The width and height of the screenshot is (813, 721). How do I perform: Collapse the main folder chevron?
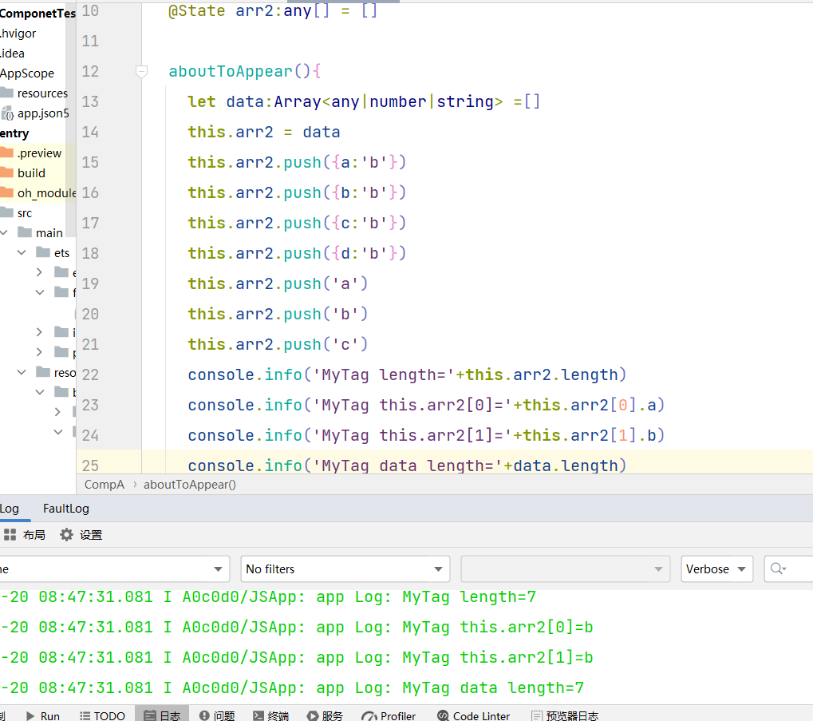point(4,232)
